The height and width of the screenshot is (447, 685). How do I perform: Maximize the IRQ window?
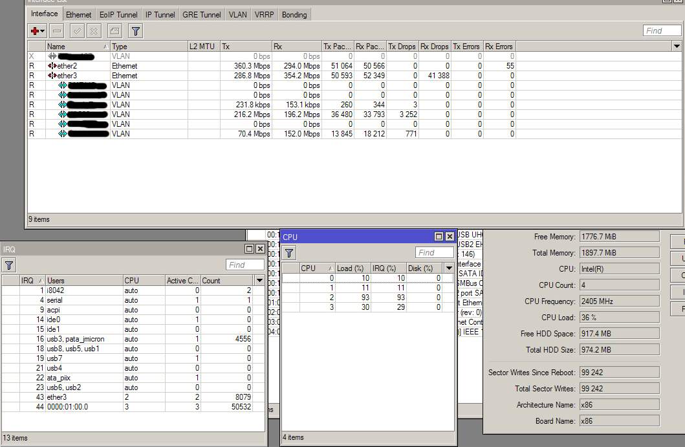click(x=249, y=249)
